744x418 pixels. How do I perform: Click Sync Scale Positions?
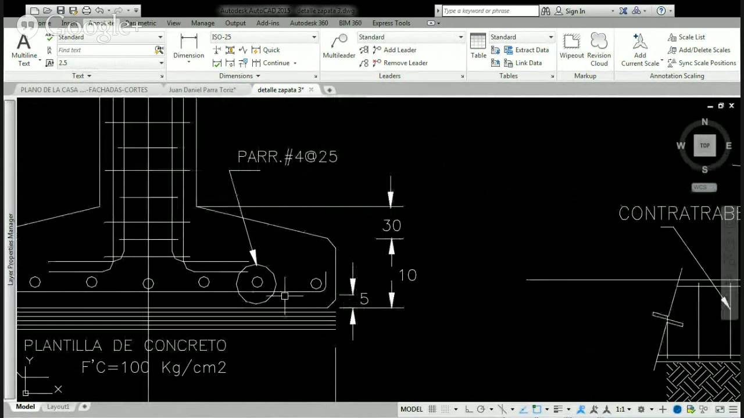[x=702, y=63]
